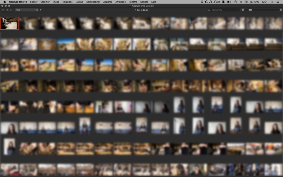Toggle the filter funnel for sorting order
This screenshot has width=283, height=177.
coord(41,10)
